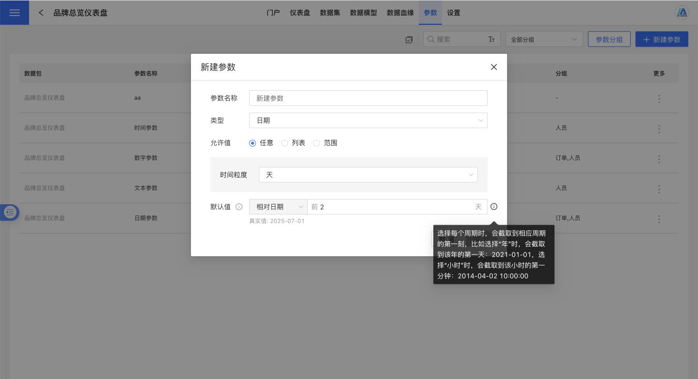Select the 范围 radio option
Image resolution: width=698 pixels, height=379 pixels.
[x=317, y=143]
